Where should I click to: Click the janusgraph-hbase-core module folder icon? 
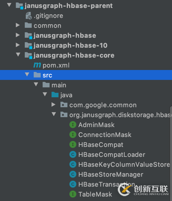tap(29, 55)
